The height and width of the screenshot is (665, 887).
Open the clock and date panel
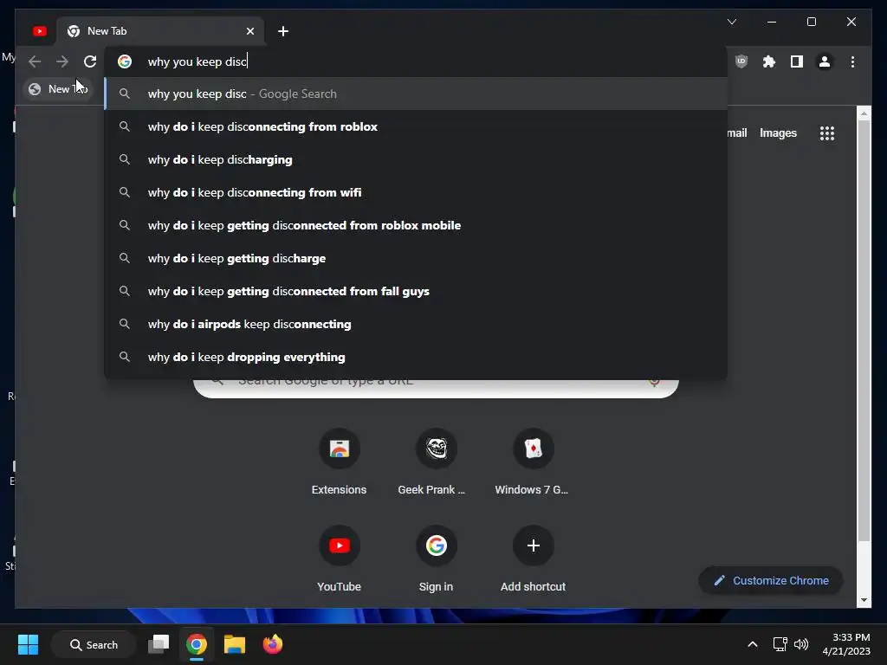(x=846, y=644)
